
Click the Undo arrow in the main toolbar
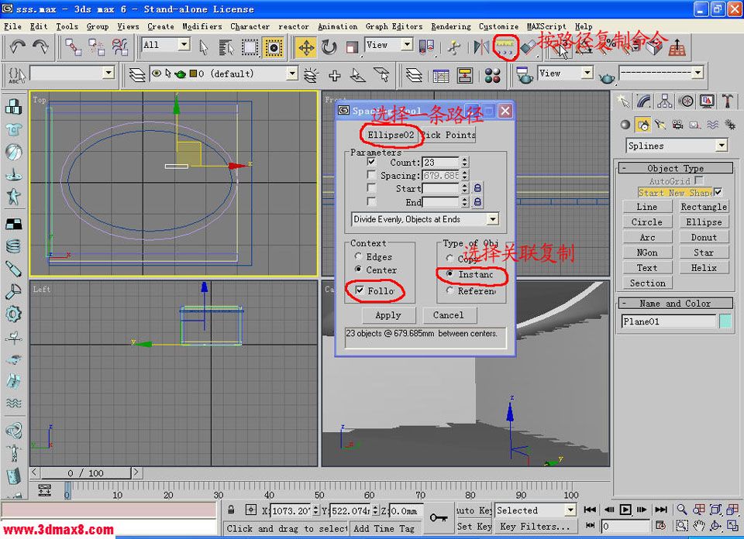pyautogui.click(x=18, y=46)
